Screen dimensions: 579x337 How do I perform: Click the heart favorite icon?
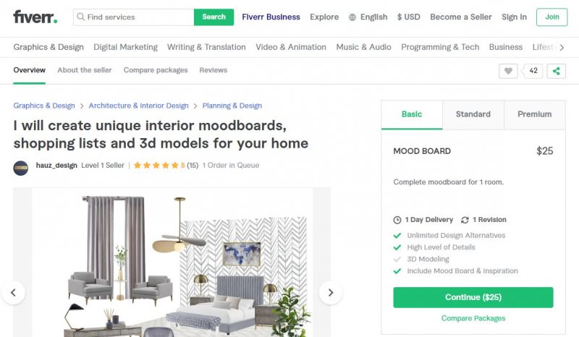tap(508, 71)
